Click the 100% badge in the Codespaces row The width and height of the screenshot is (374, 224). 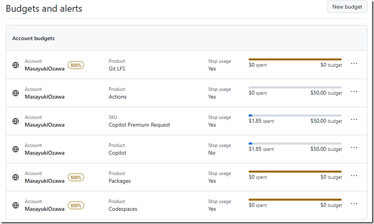point(76,206)
